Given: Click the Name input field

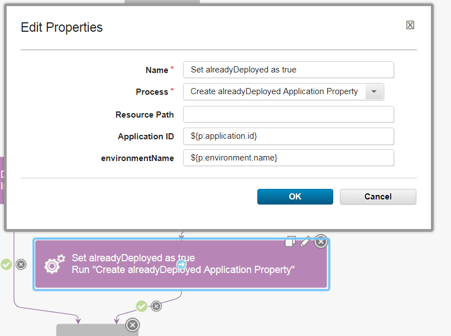Looking at the screenshot, I should [288, 70].
